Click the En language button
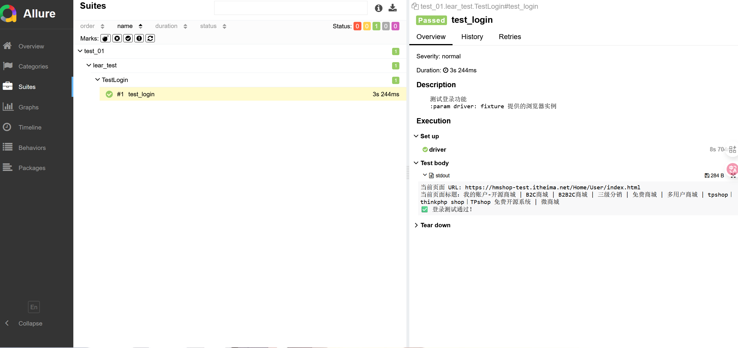 [34, 307]
